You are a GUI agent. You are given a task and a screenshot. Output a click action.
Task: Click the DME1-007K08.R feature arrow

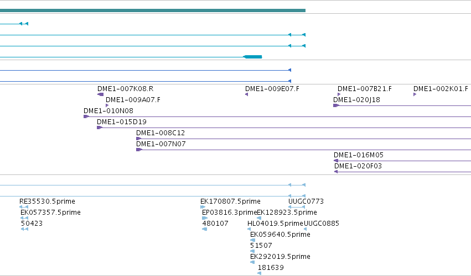(101, 94)
